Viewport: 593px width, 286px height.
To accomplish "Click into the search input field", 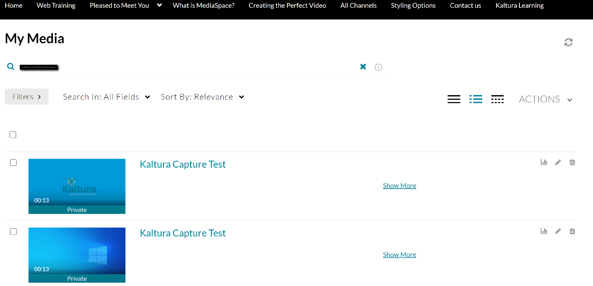I will click(188, 67).
